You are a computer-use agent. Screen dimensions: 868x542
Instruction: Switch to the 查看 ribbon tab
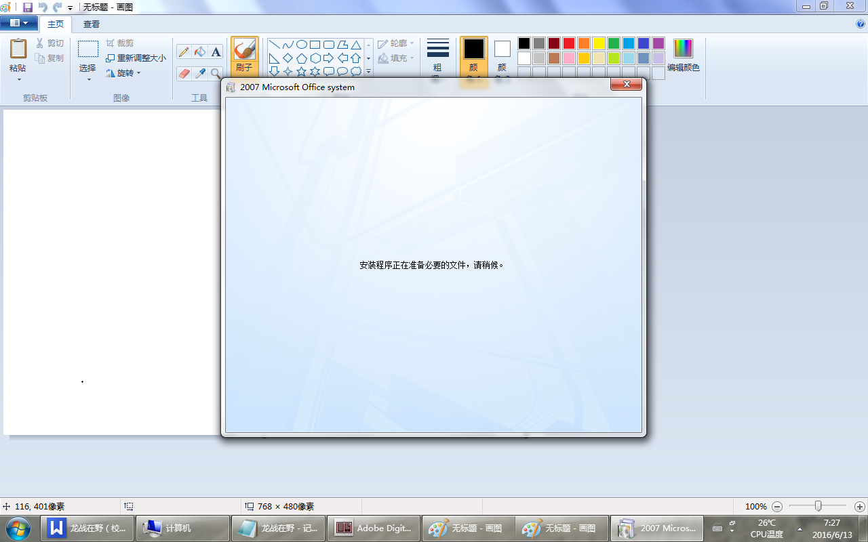92,24
